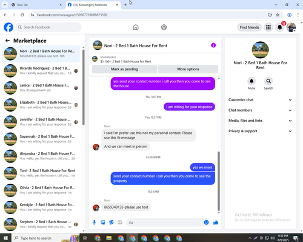Open the Chrome profile icon

tap(289, 15)
